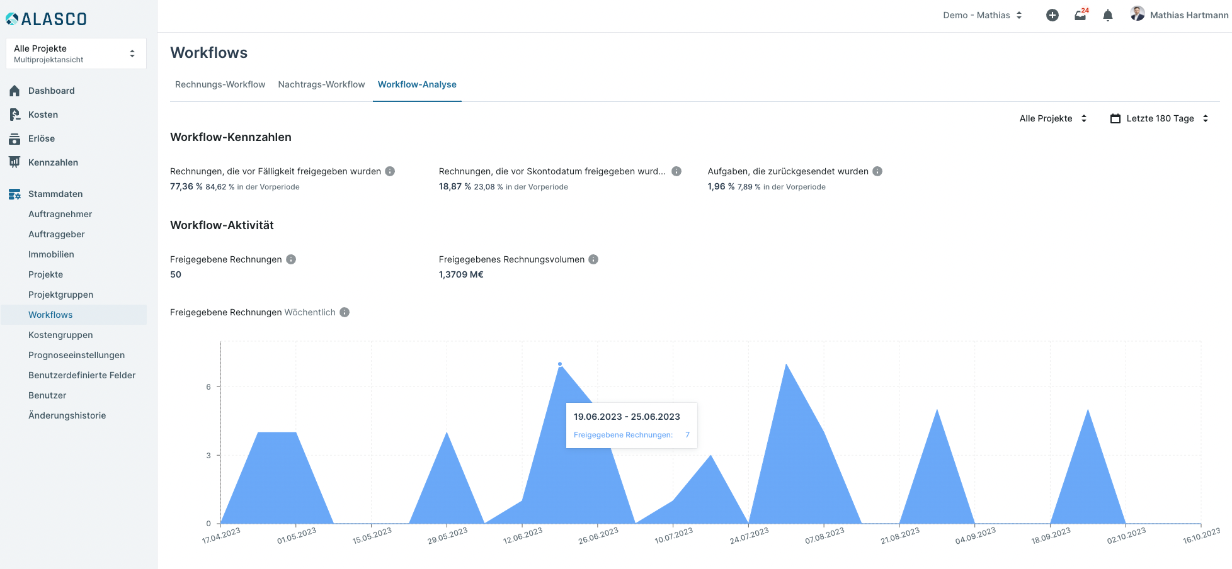The image size is (1232, 569).
Task: Switch to the Nachtrags-Workflow tab
Action: pos(321,84)
